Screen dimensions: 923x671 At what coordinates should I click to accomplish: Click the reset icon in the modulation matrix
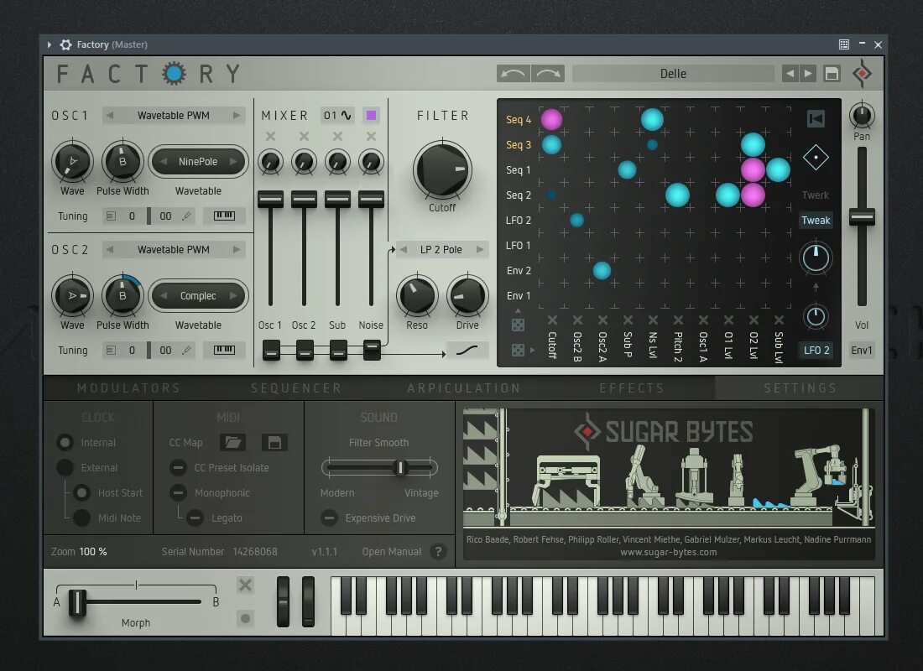[815, 119]
